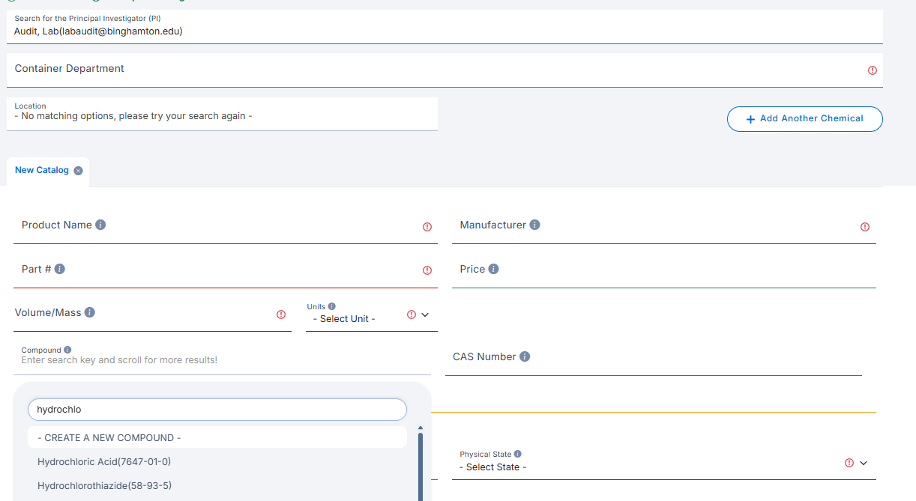The height and width of the screenshot is (501, 916).
Task: Click the Price input field
Action: (x=664, y=270)
